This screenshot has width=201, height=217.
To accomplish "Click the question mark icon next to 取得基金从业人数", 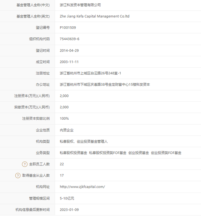I will [18, 176].
